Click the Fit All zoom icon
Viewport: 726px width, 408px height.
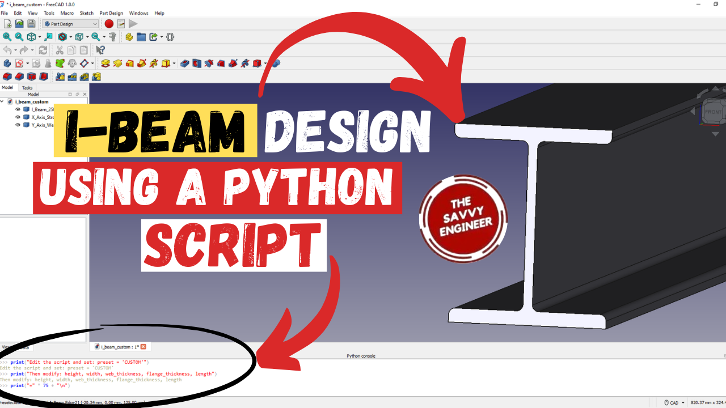(x=7, y=37)
